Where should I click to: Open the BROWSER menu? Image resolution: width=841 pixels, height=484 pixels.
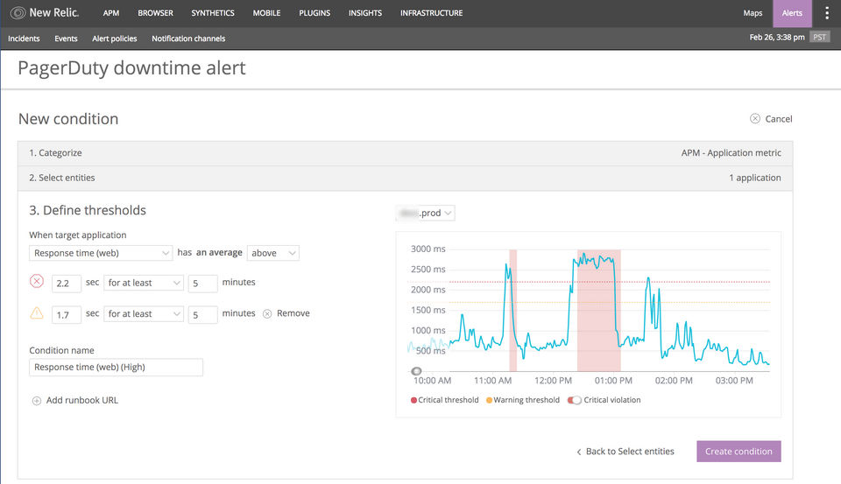(x=156, y=13)
